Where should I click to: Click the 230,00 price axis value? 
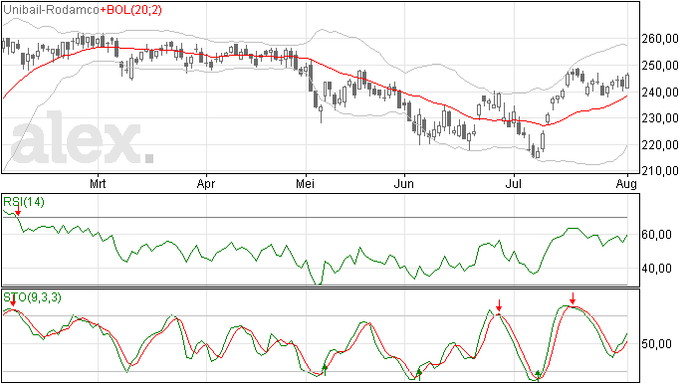(660, 118)
